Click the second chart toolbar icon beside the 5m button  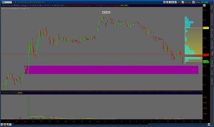coord(167,2)
